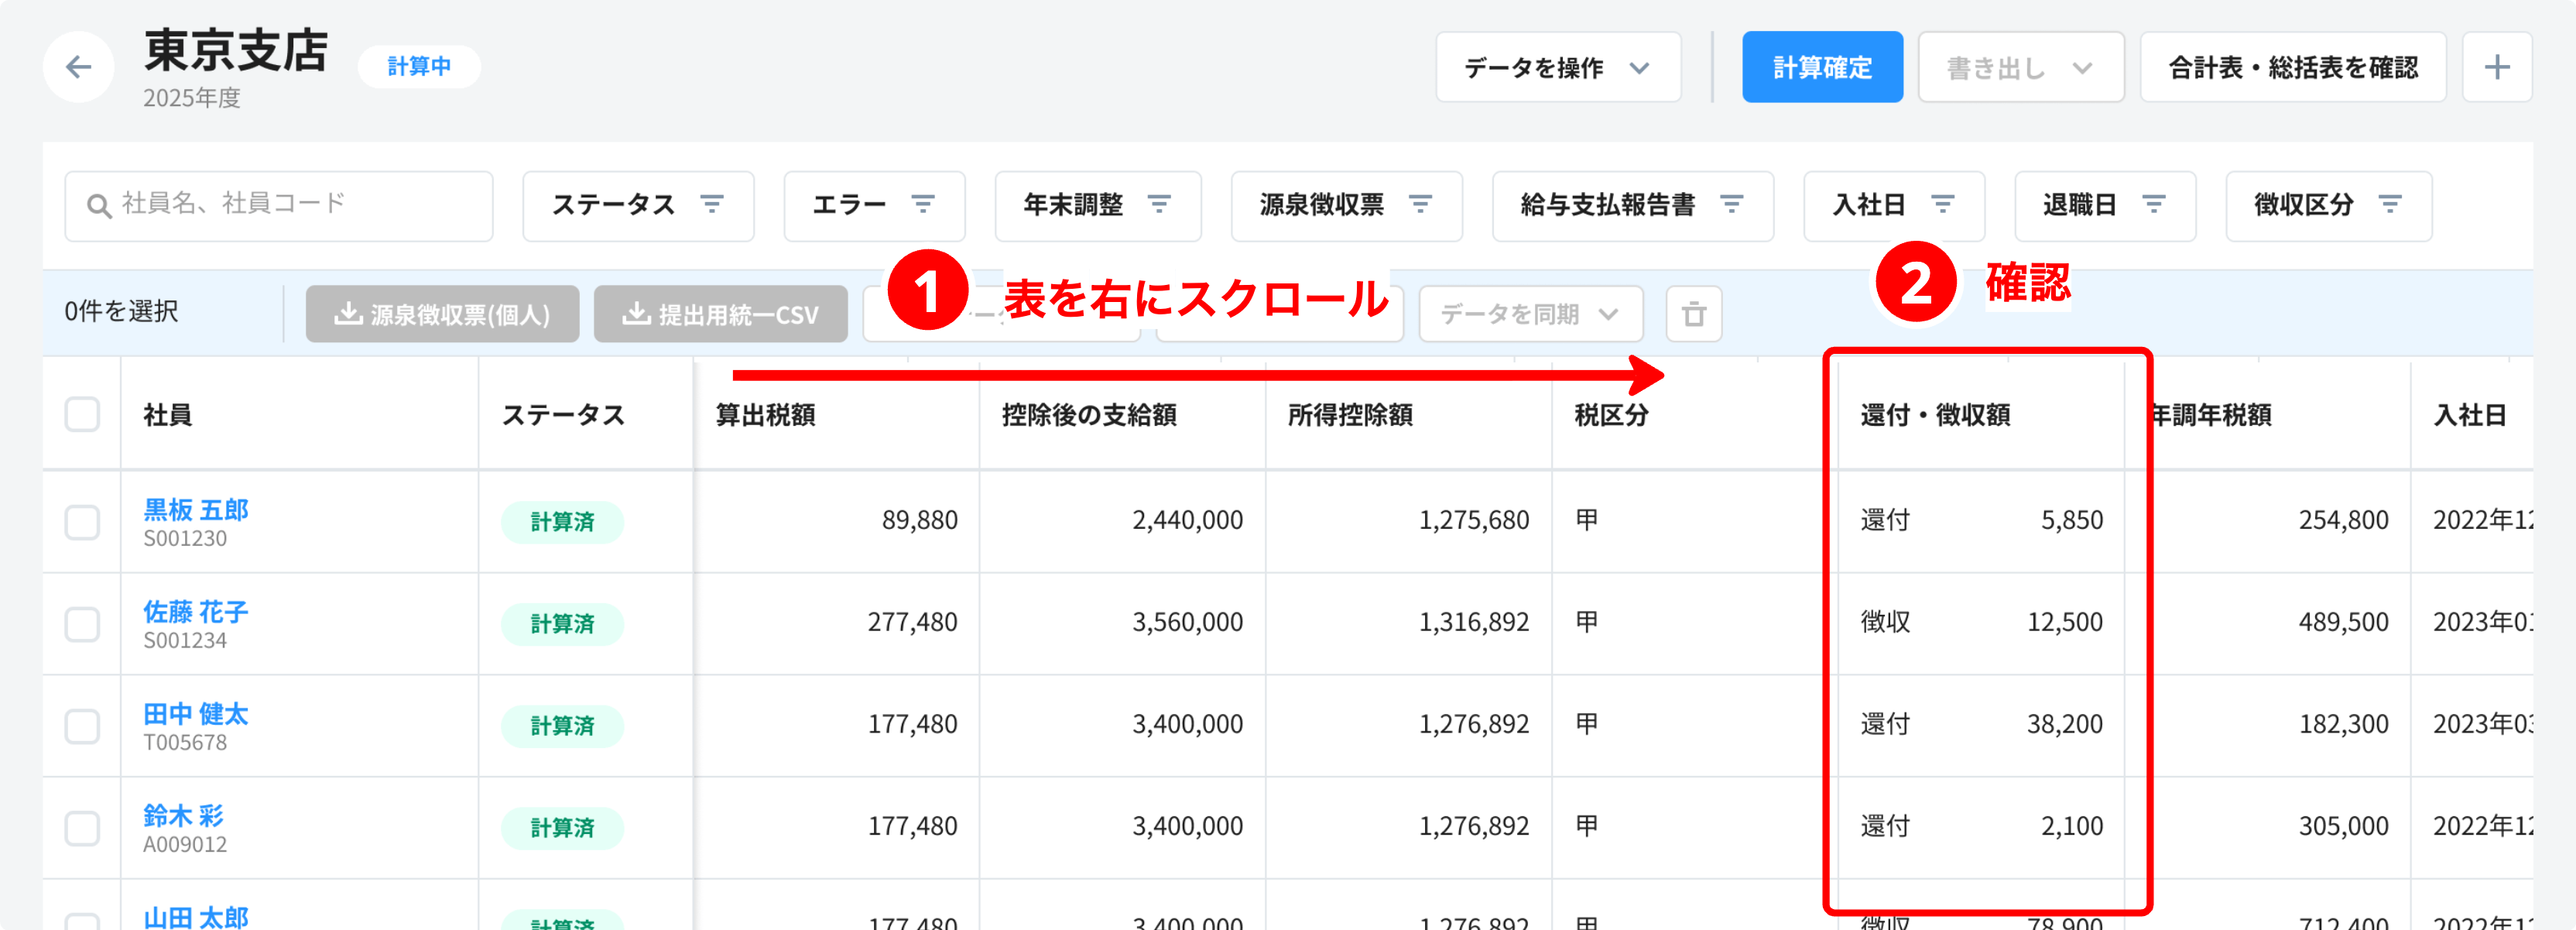The width and height of the screenshot is (2576, 930).
Task: Open the 年末調整 filter menu
Action: click(x=1097, y=205)
